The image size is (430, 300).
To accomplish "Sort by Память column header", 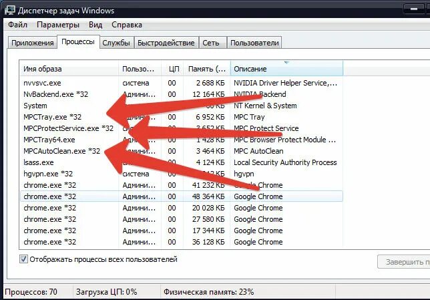I will (x=207, y=69).
